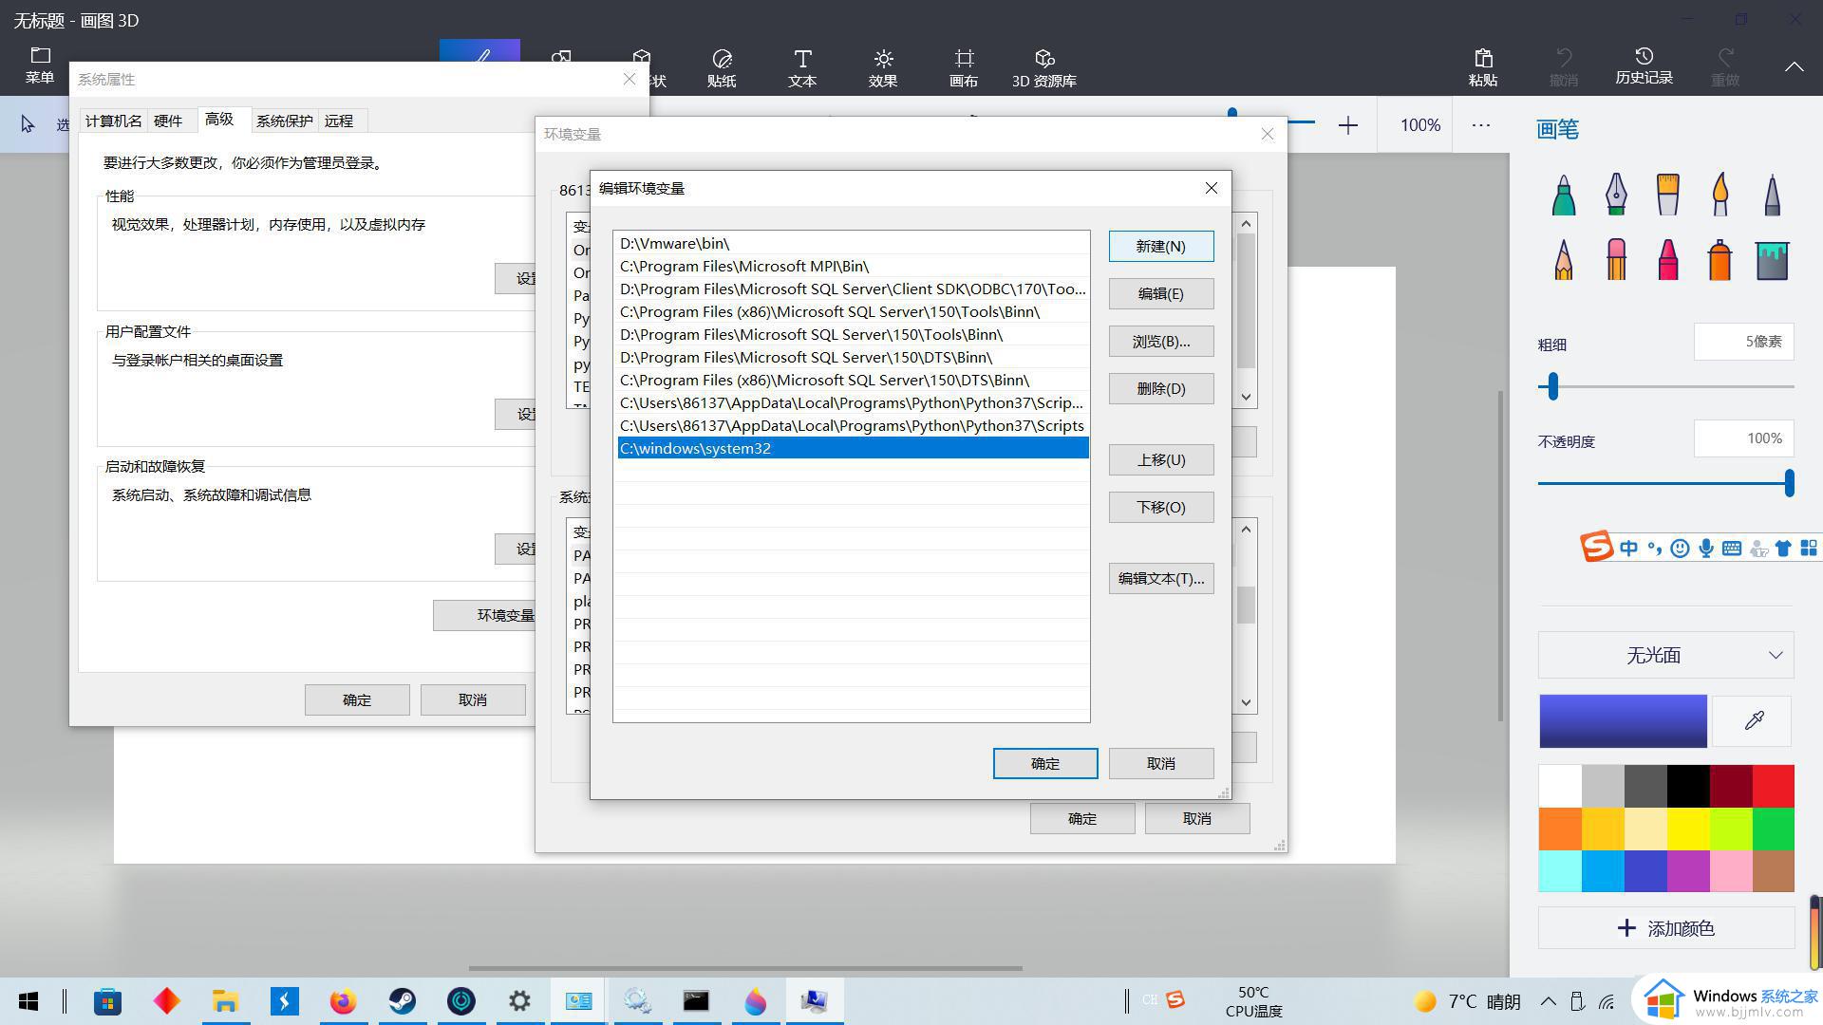The width and height of the screenshot is (1823, 1025).
Task: Open 历史记录 history panel
Action: click(x=1644, y=66)
